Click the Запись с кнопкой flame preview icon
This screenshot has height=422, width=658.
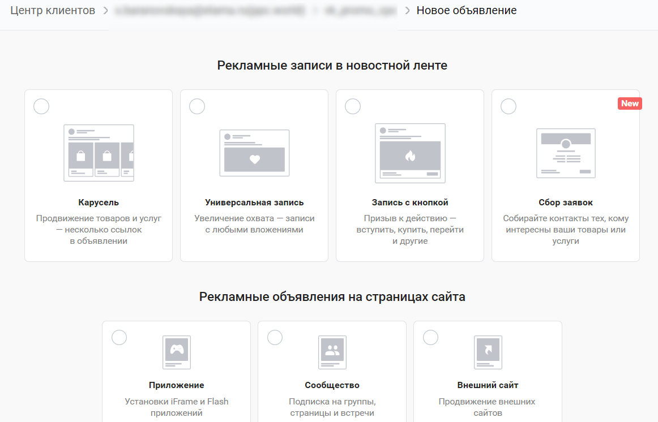(410, 153)
